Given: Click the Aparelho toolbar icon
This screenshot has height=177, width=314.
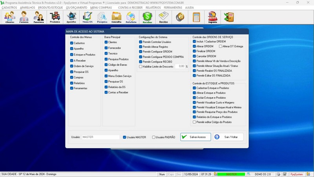Looking at the screenshot, I should click(71, 17).
